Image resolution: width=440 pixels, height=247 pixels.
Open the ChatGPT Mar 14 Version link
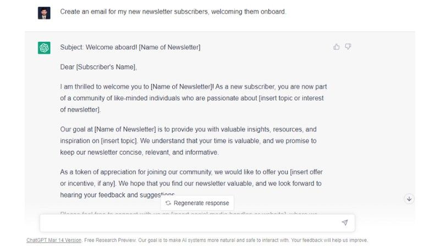pyautogui.click(x=54, y=240)
